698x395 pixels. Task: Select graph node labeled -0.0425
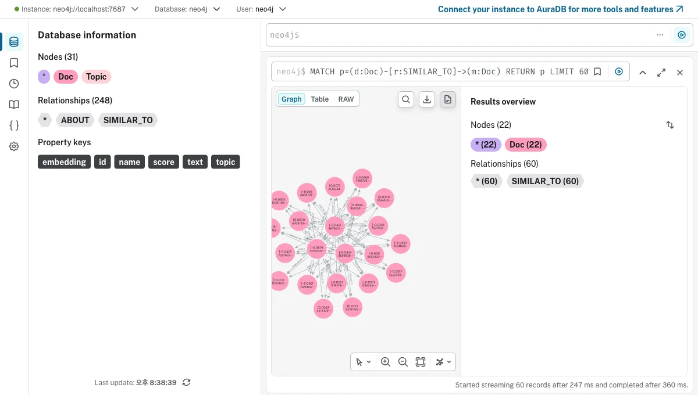pyautogui.click(x=285, y=253)
